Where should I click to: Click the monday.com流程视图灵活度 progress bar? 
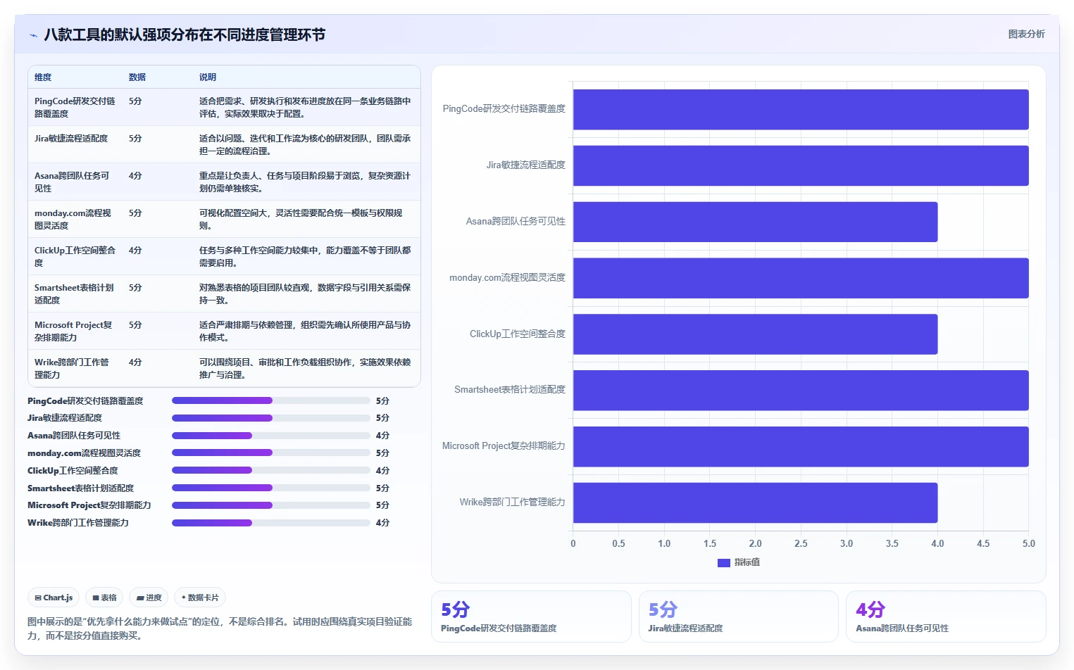click(x=271, y=453)
